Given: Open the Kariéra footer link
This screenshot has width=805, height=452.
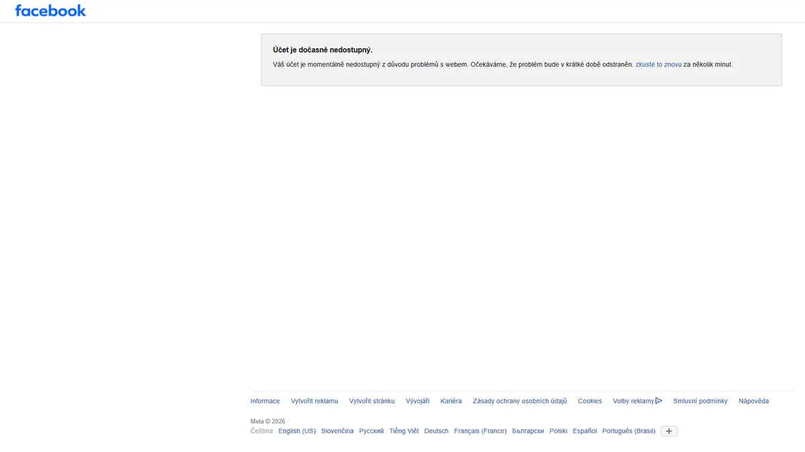Looking at the screenshot, I should click(451, 401).
